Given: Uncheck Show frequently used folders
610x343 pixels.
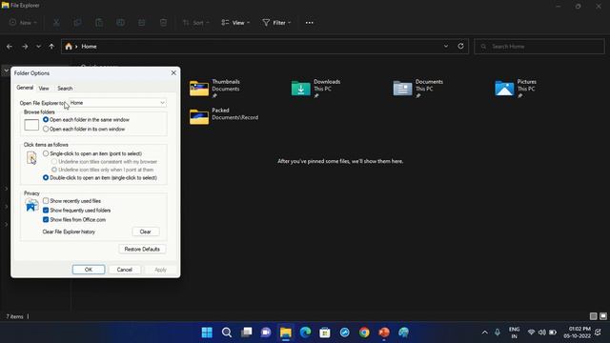Looking at the screenshot, I should click(x=46, y=210).
